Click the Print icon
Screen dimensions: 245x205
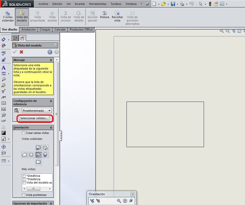182,4
